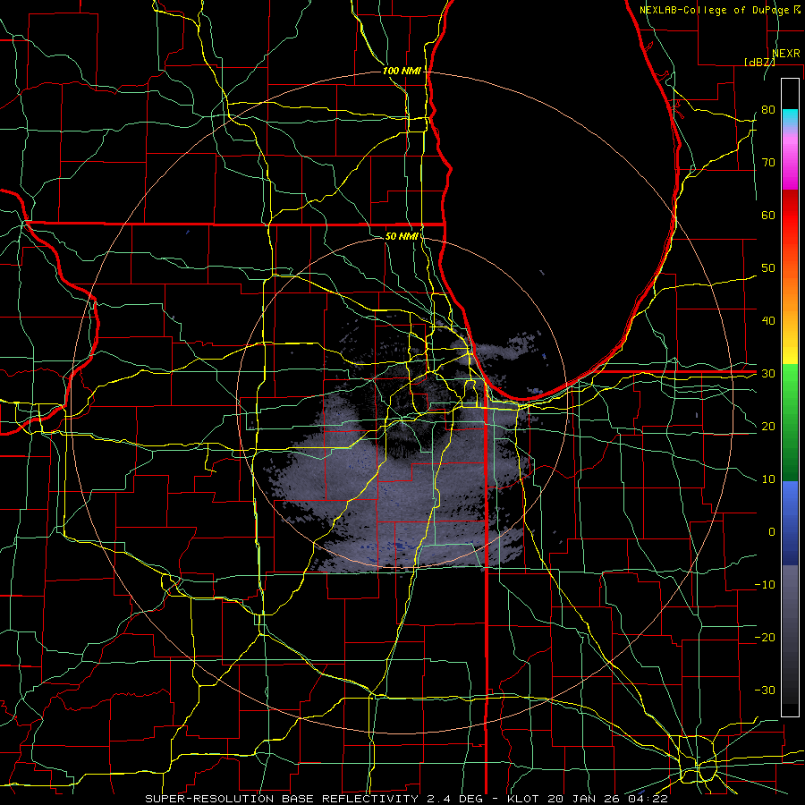Click the blue band of the color scale
Screen dimensions: 805x805
790,522
